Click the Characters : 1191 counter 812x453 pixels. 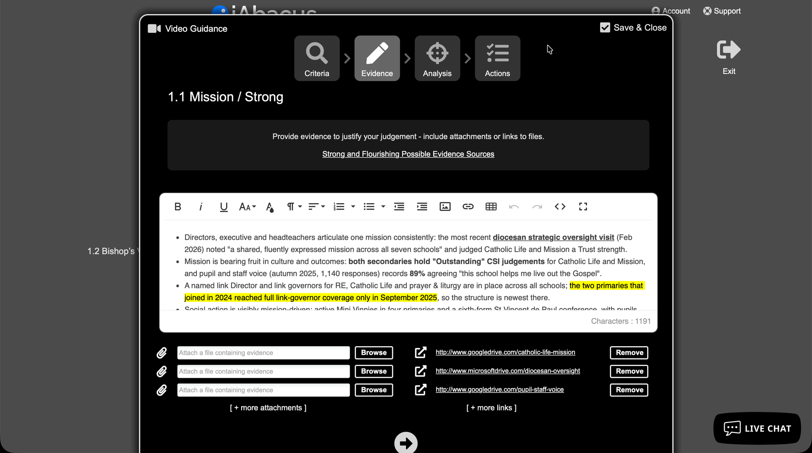pos(621,321)
